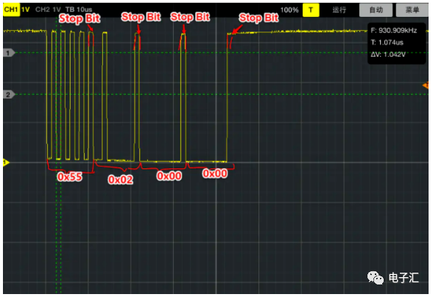Click the 0x02 byte annotation

pyautogui.click(x=121, y=180)
